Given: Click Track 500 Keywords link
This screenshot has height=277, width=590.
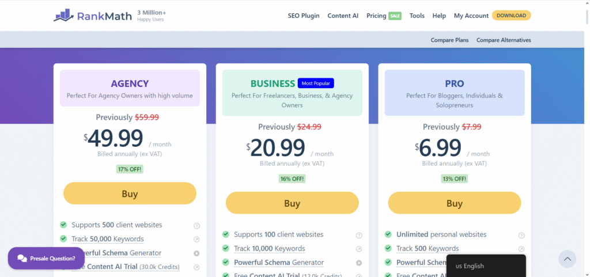Looking at the screenshot, I should click(428, 248).
